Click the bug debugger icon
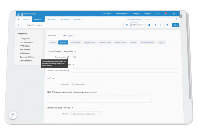Screen dimensions: 198x132 tap(181, 16)
